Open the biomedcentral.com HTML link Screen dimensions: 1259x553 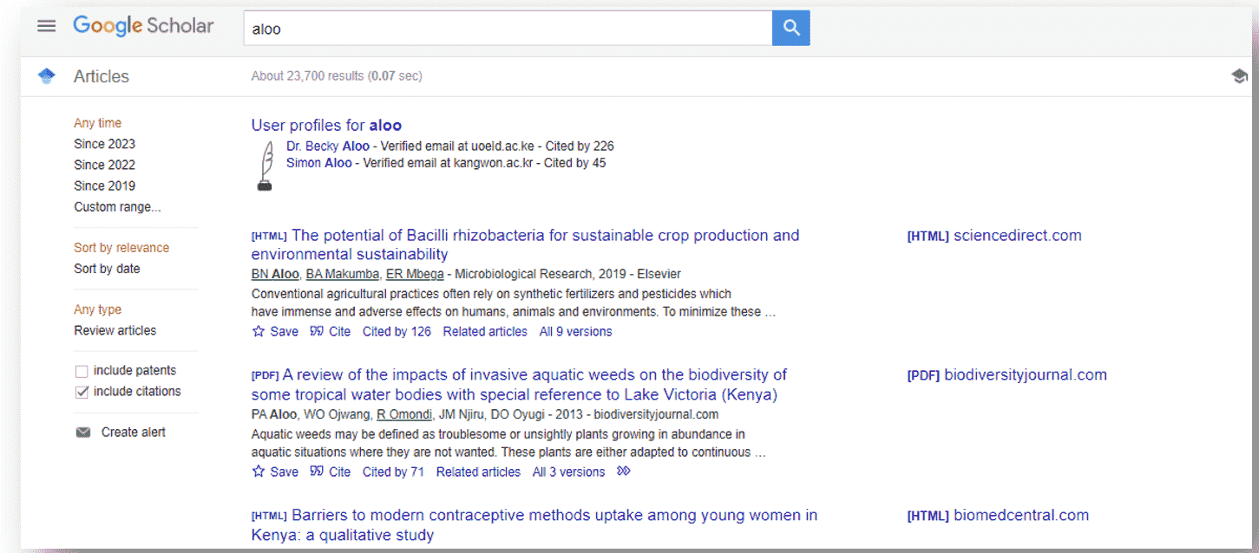click(998, 515)
